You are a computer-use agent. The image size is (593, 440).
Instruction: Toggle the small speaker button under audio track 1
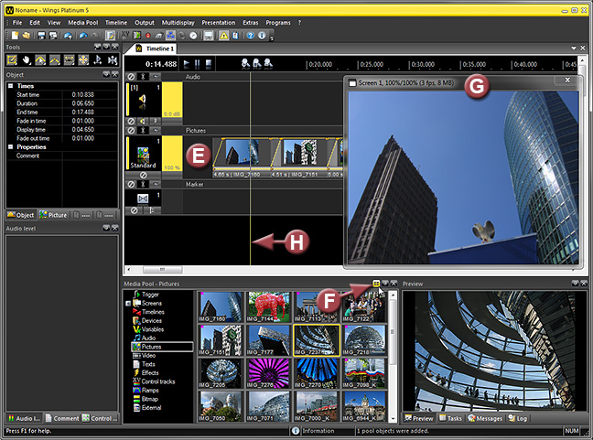(x=143, y=122)
